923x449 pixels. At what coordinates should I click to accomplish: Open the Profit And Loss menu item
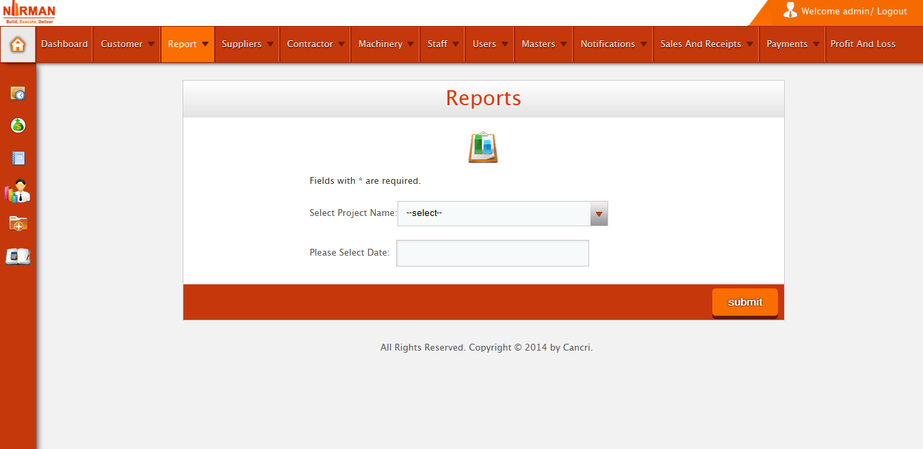[862, 44]
